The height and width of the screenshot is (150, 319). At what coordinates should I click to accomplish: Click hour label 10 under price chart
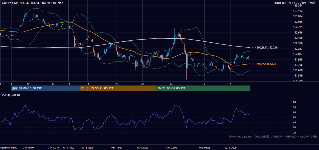coord(28,83)
